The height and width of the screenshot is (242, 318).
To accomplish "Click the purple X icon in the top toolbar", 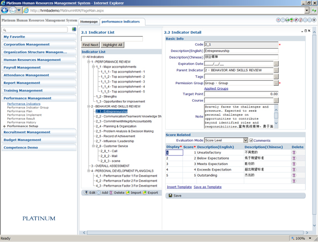I will click(296, 20).
